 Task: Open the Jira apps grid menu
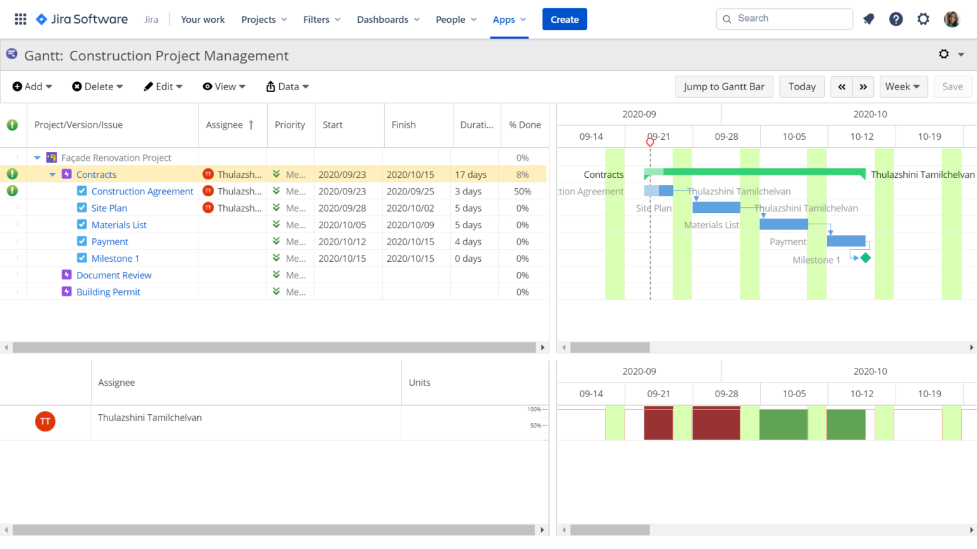point(20,18)
